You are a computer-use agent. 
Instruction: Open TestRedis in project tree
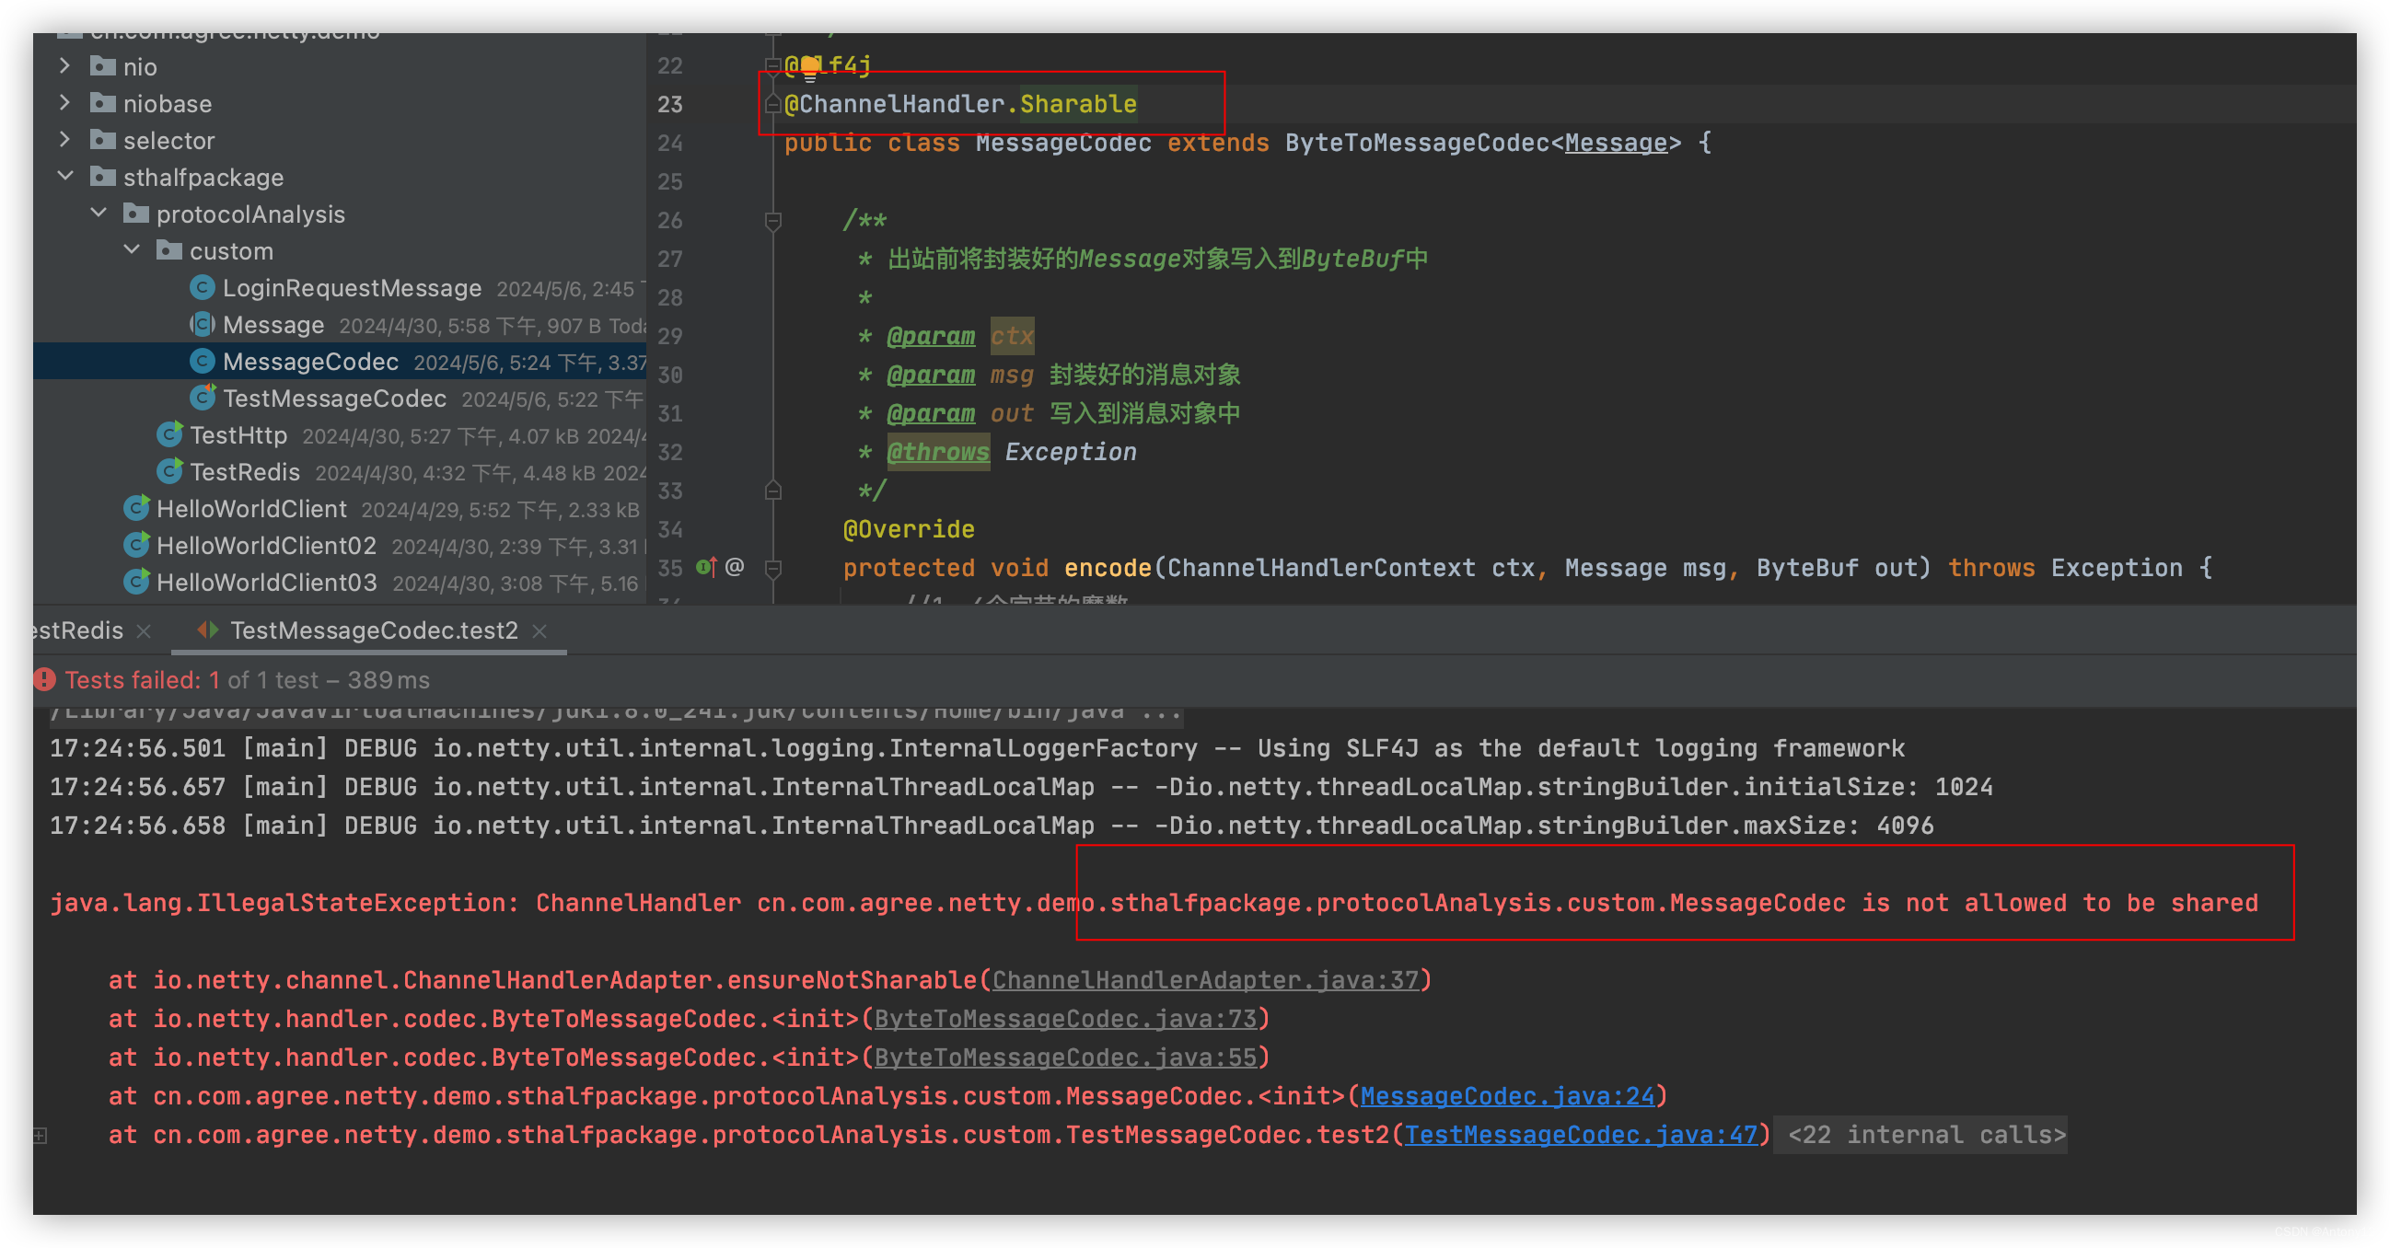pyautogui.click(x=245, y=472)
